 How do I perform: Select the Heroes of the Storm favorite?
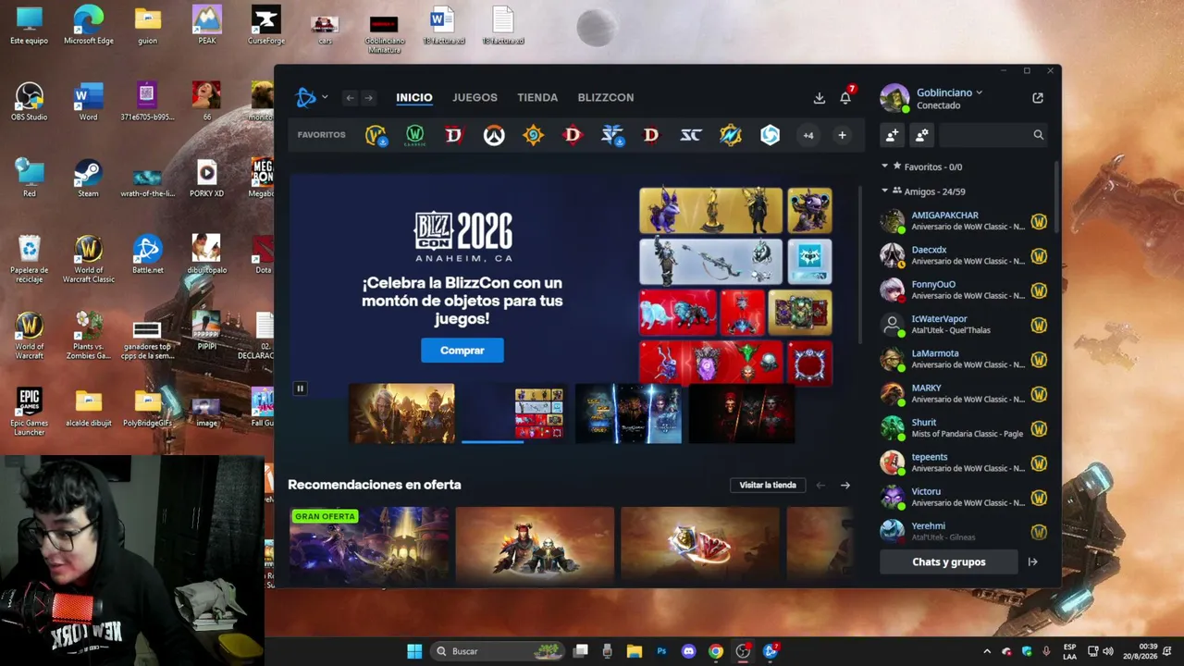tap(770, 135)
